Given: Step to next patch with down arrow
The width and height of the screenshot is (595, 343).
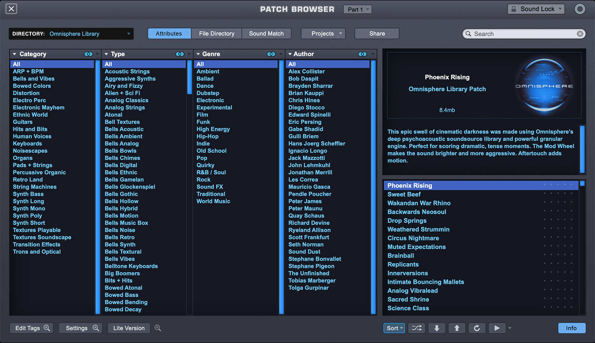Looking at the screenshot, I should [x=437, y=328].
